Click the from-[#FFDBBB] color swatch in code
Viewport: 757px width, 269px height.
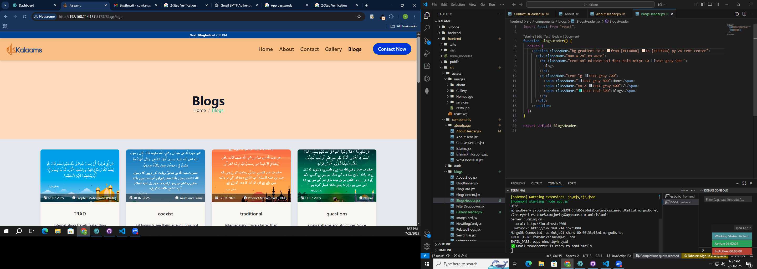[x=608, y=51]
